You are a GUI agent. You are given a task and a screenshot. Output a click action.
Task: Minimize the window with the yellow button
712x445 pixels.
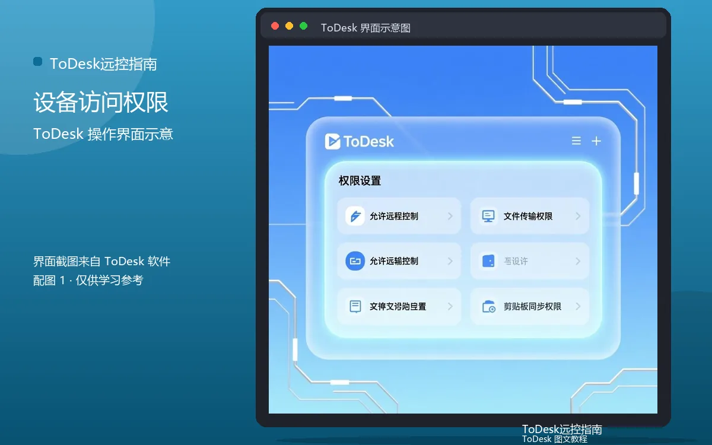289,26
